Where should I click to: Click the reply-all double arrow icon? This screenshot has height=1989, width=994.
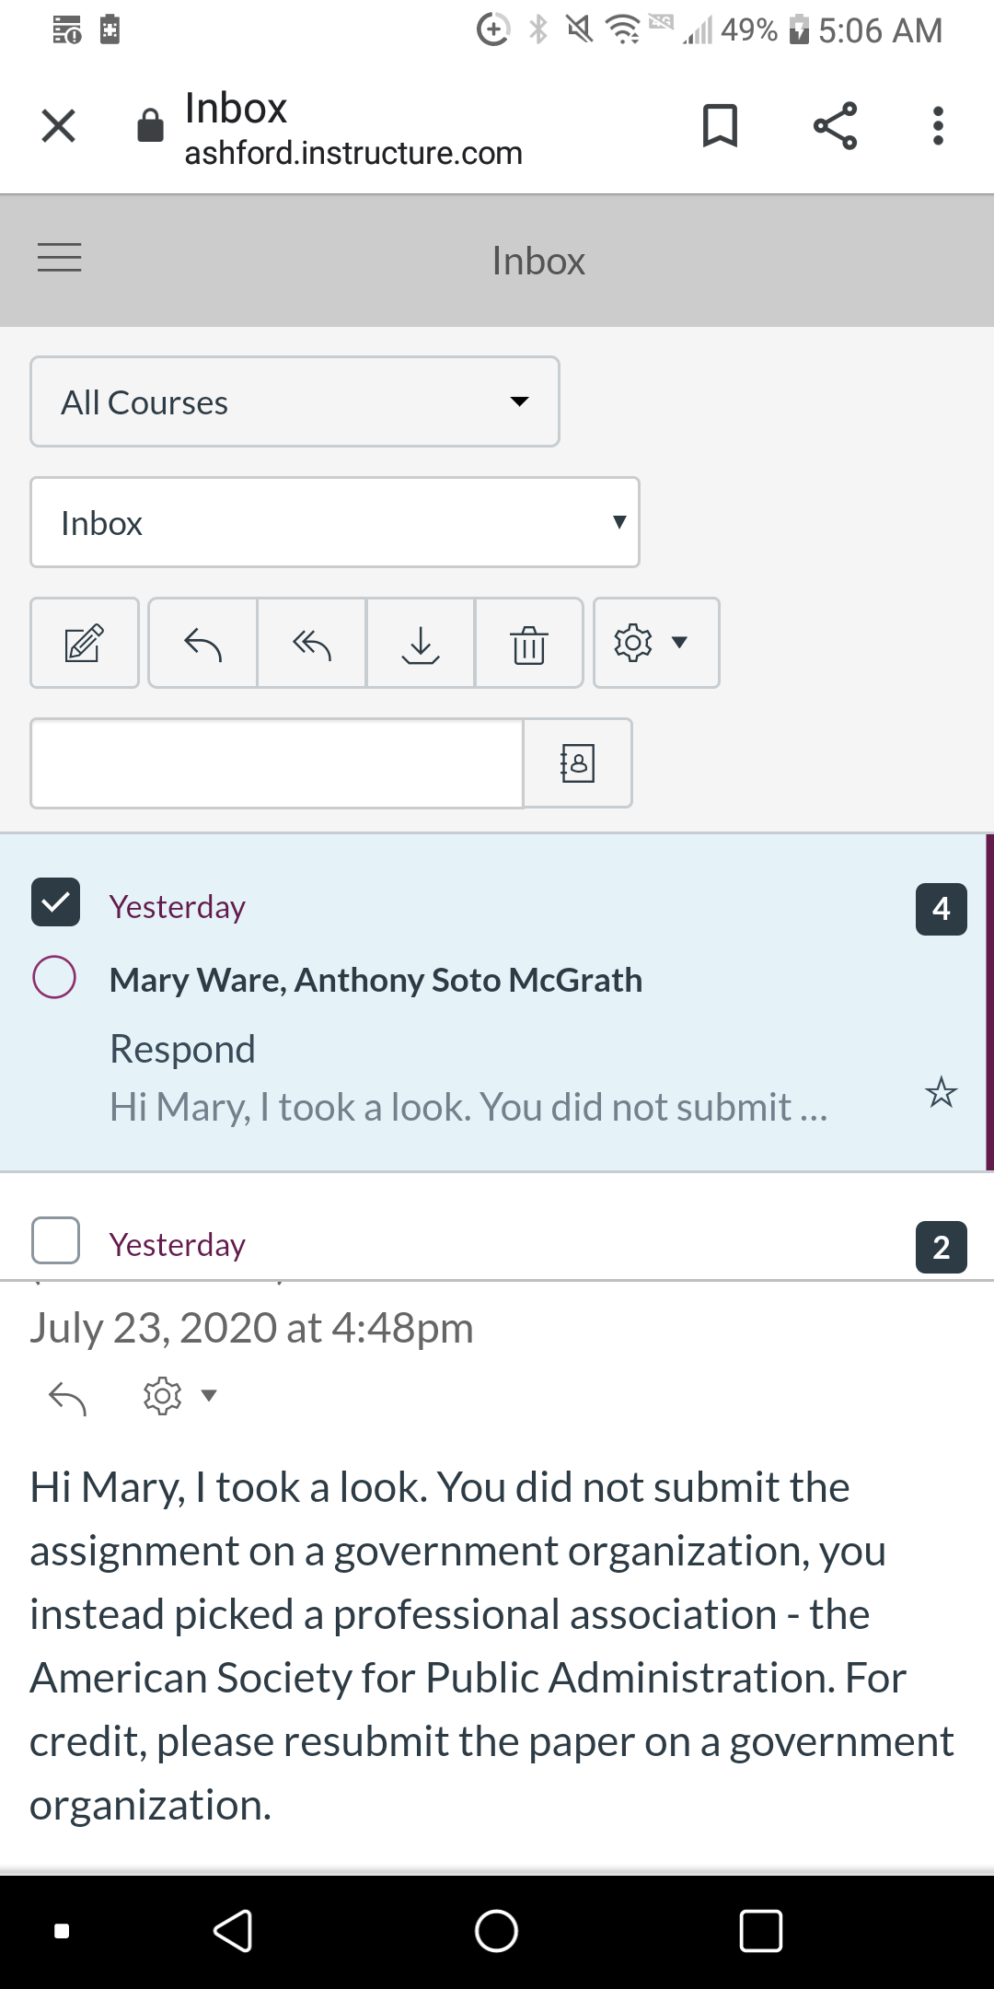311,643
